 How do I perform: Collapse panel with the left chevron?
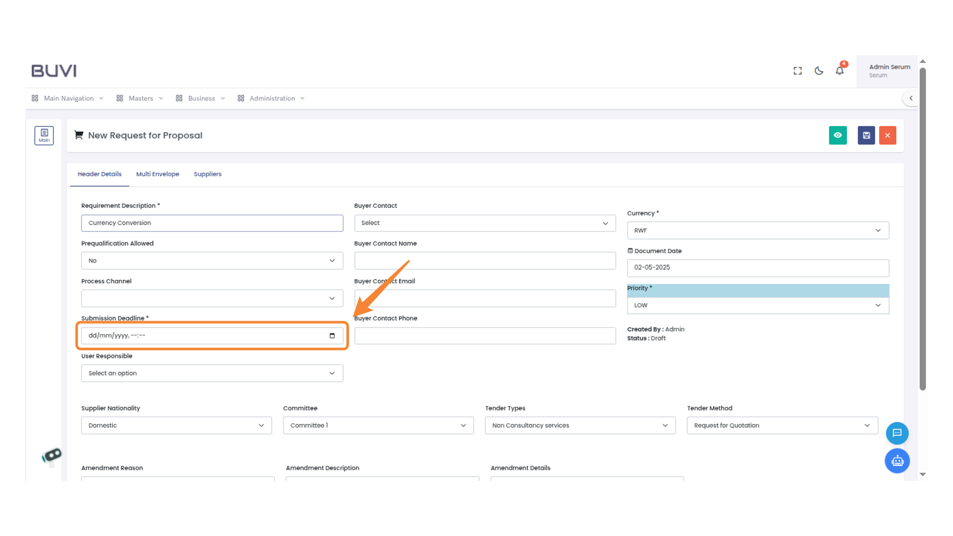(911, 98)
